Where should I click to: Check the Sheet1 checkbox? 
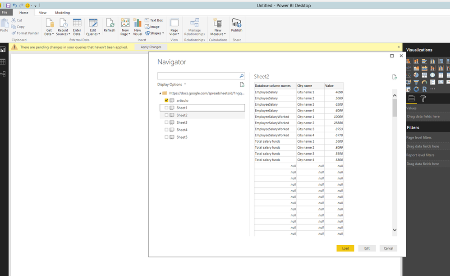click(166, 108)
